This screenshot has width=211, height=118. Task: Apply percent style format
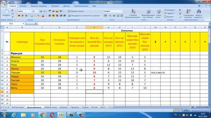coord(110,16)
